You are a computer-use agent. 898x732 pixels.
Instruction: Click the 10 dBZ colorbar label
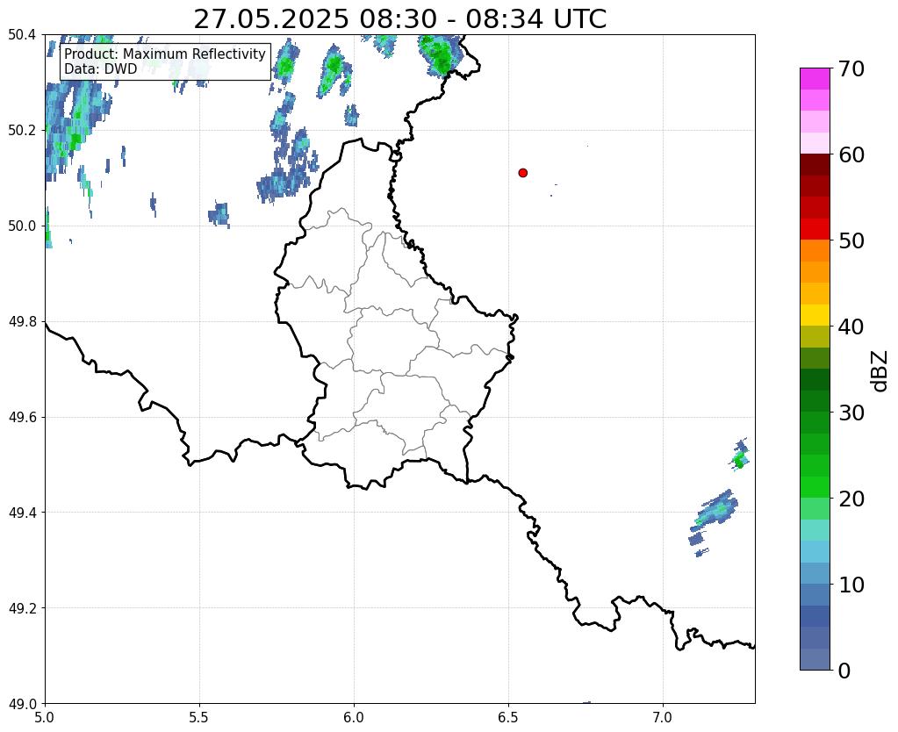pos(851,585)
